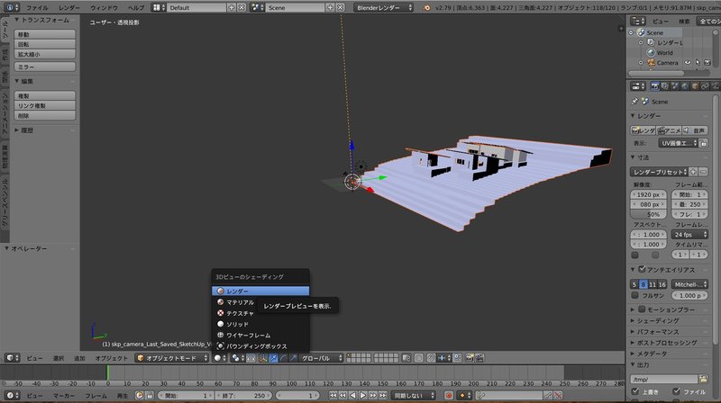The height and width of the screenshot is (403, 721).
Task: Open the オブジェクトモード dropdown
Action: [x=172, y=358]
